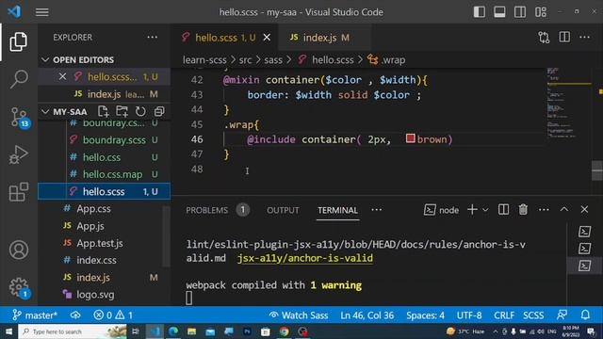Open the hamburger application menu

click(x=41, y=12)
